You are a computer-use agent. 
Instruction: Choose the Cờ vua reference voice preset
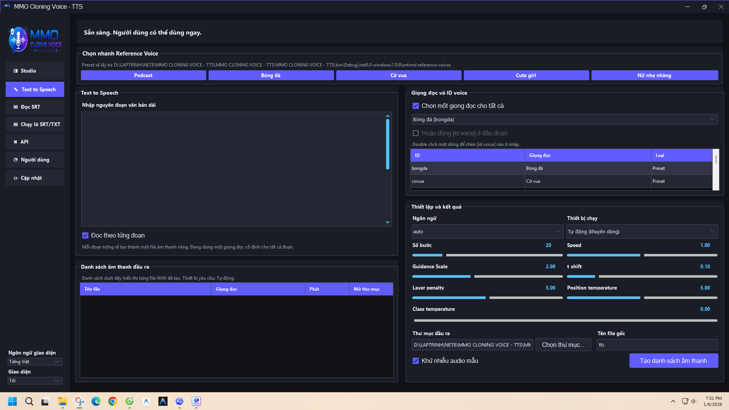coord(398,75)
